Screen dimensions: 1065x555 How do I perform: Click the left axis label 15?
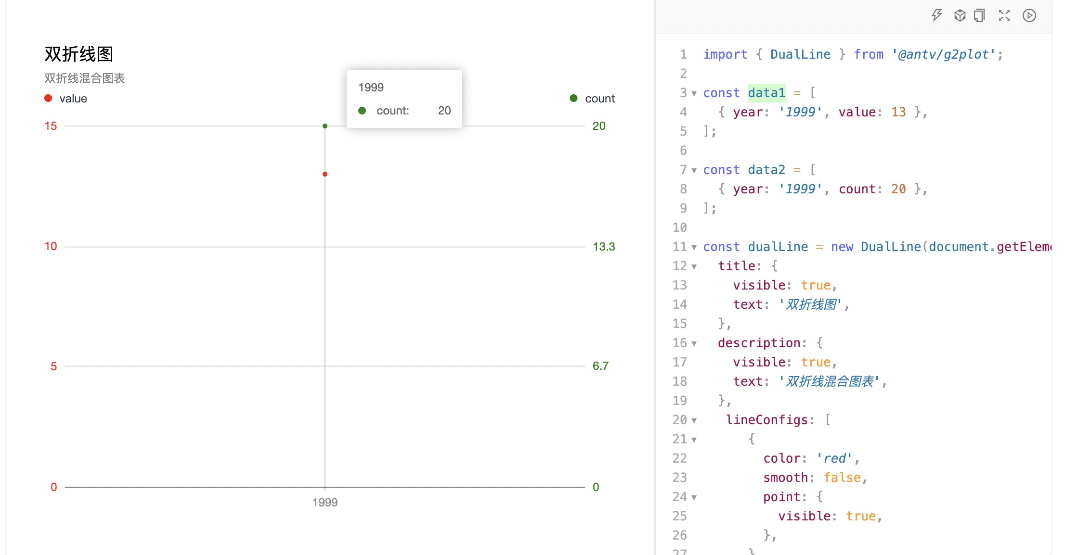(51, 126)
